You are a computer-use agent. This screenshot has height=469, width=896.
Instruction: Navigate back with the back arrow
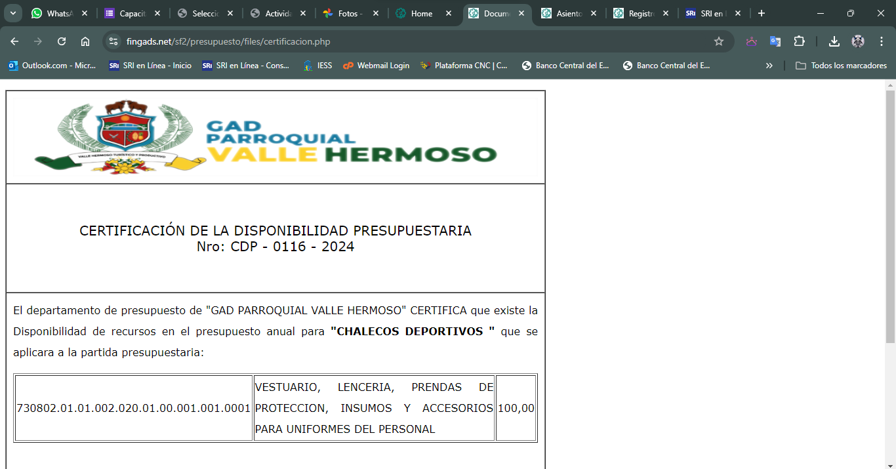point(14,41)
